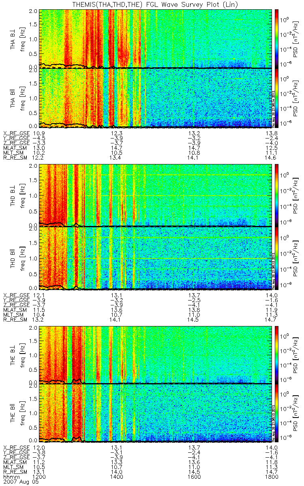Click Y_RE_GSE value '-3.8' below THE panels
This screenshot has height=486, width=304.
click(x=39, y=452)
